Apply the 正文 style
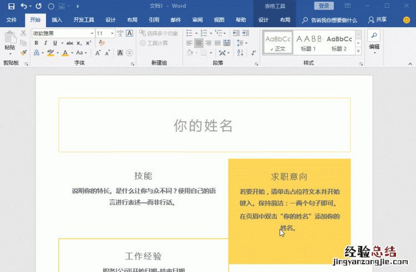416x272 pixels. pos(278,43)
